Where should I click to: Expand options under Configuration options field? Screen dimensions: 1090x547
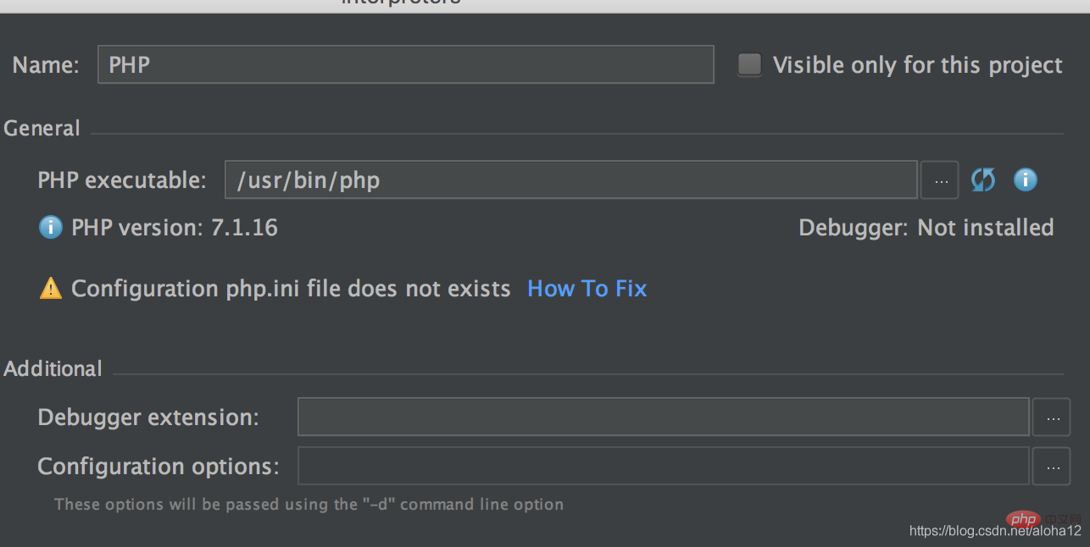pos(1052,466)
